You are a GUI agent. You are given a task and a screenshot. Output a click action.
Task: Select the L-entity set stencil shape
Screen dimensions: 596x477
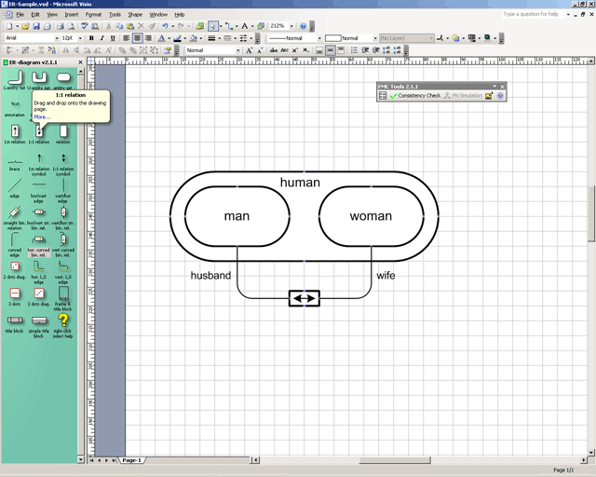click(15, 76)
